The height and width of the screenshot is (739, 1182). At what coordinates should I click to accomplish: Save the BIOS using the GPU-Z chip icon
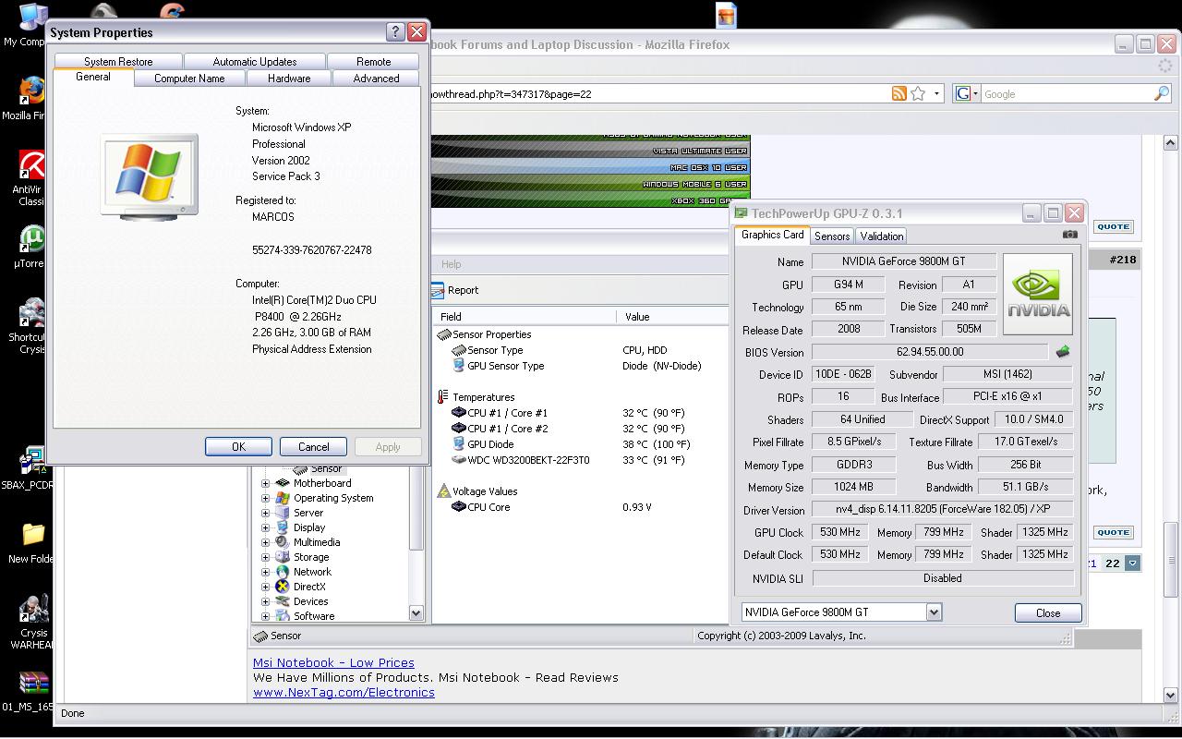pos(1063,351)
